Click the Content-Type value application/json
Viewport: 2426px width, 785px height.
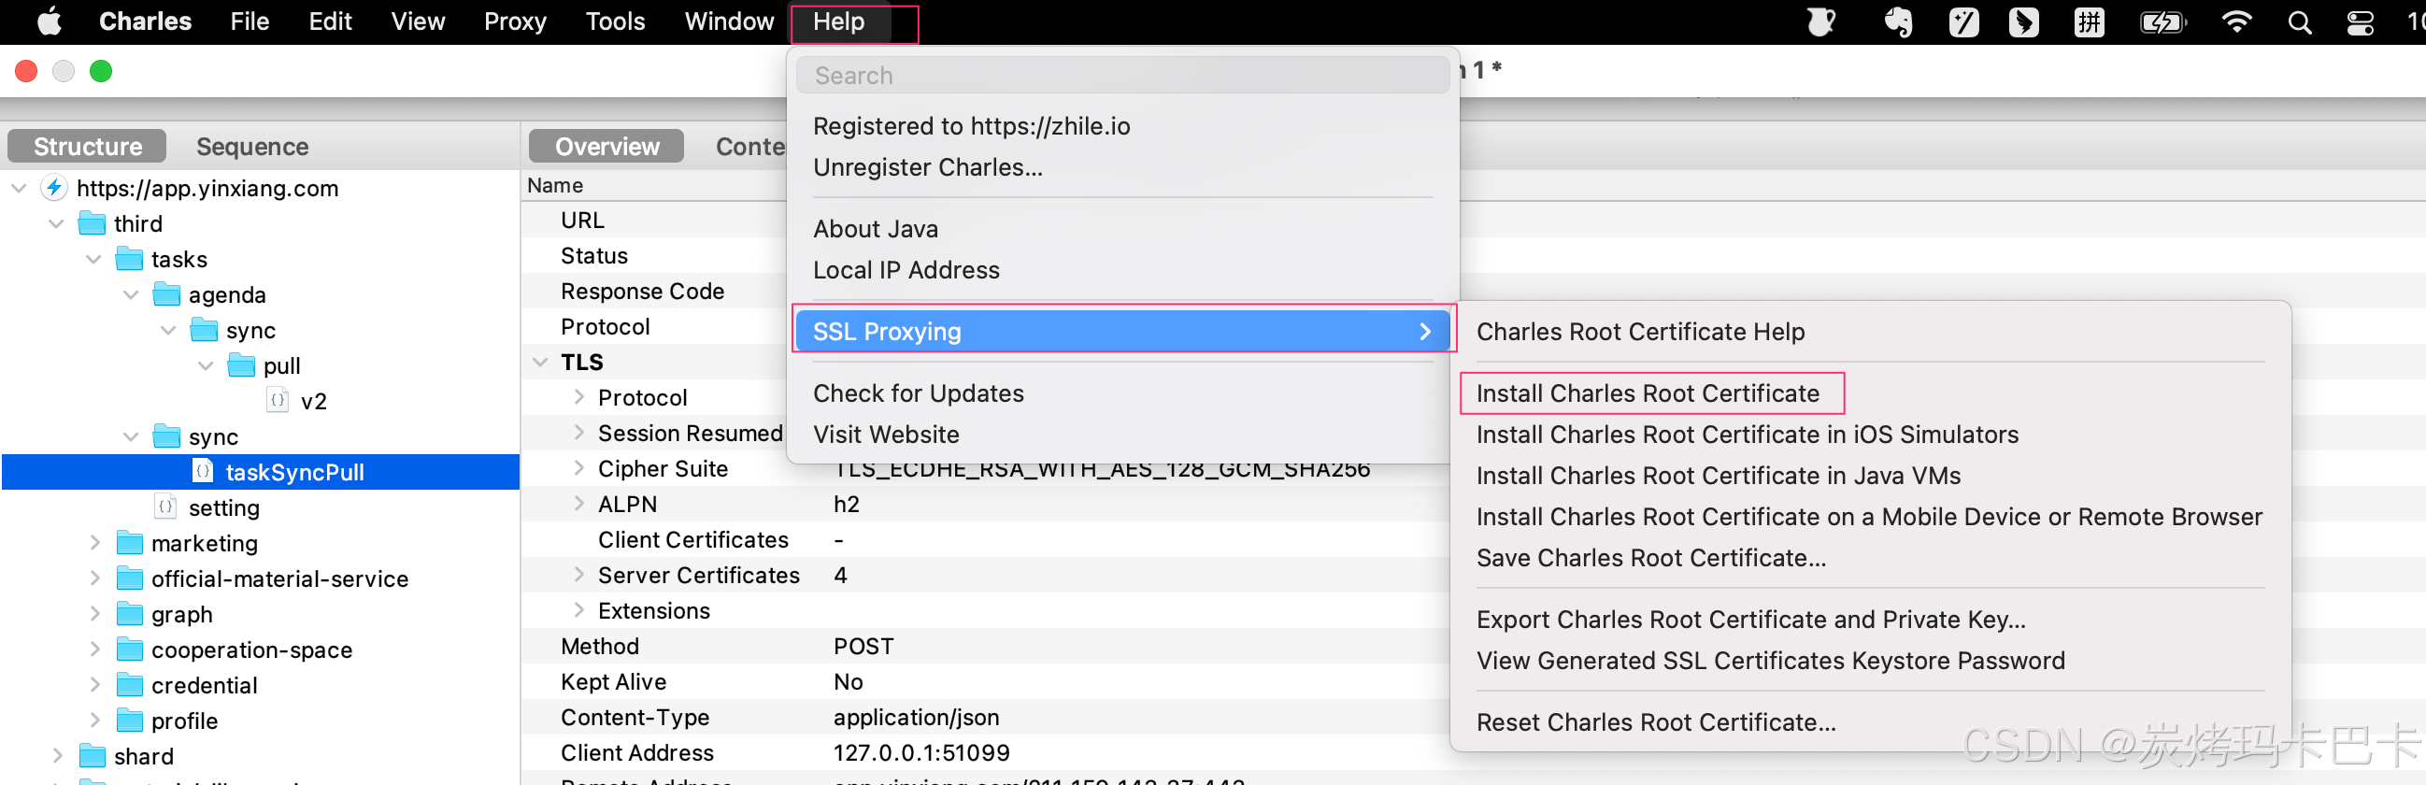916,717
